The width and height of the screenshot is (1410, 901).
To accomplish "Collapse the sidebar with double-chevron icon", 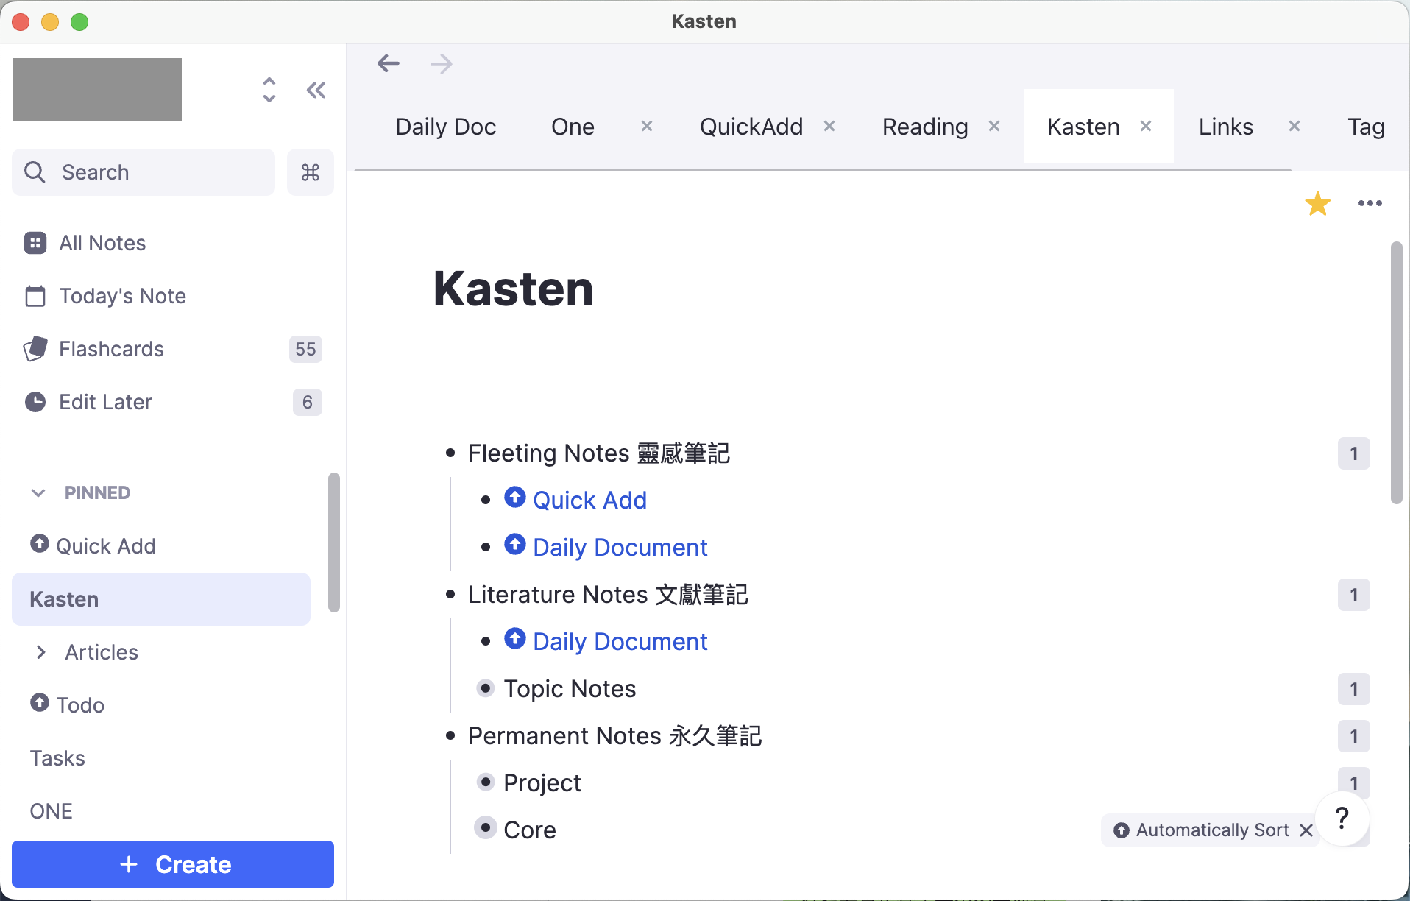I will [316, 90].
